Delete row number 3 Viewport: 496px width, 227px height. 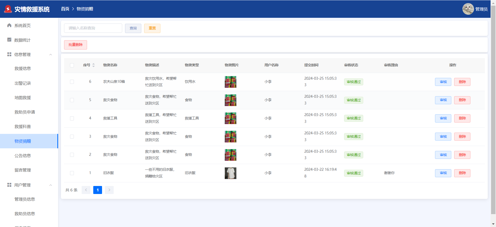tap(462, 137)
